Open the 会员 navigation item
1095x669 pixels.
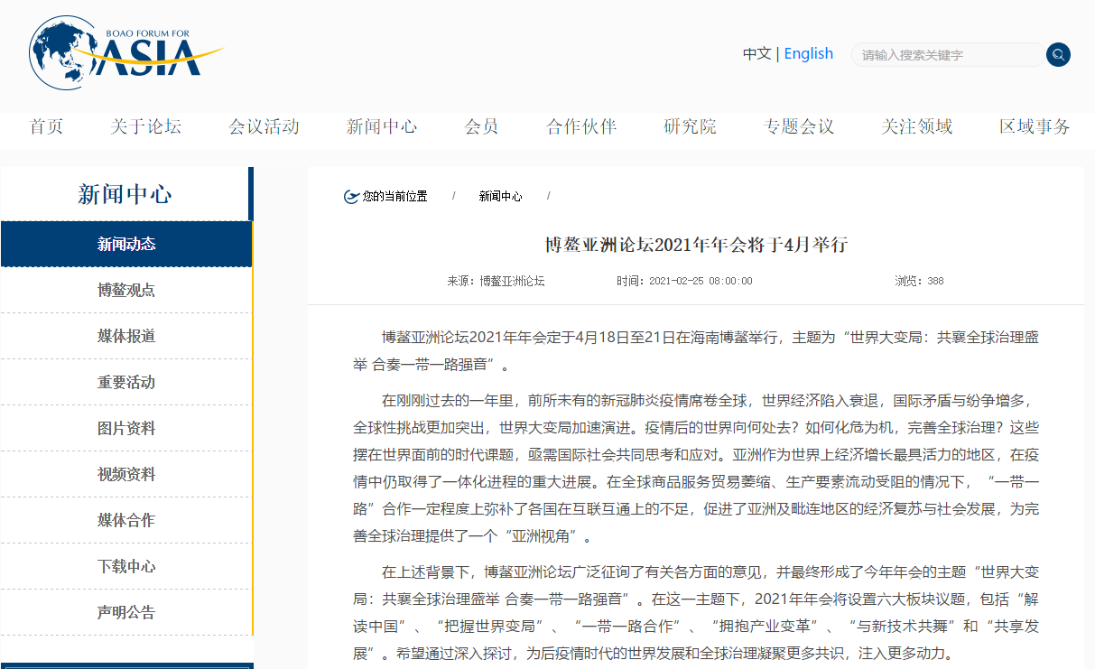(481, 126)
